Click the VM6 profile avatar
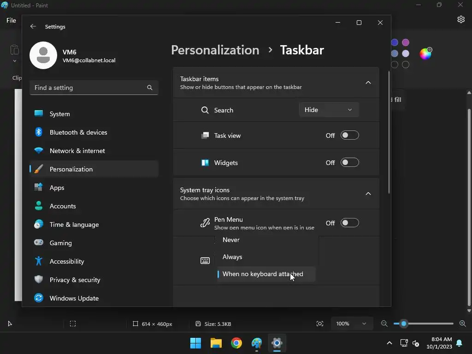This screenshot has width=472, height=354. click(x=43, y=55)
